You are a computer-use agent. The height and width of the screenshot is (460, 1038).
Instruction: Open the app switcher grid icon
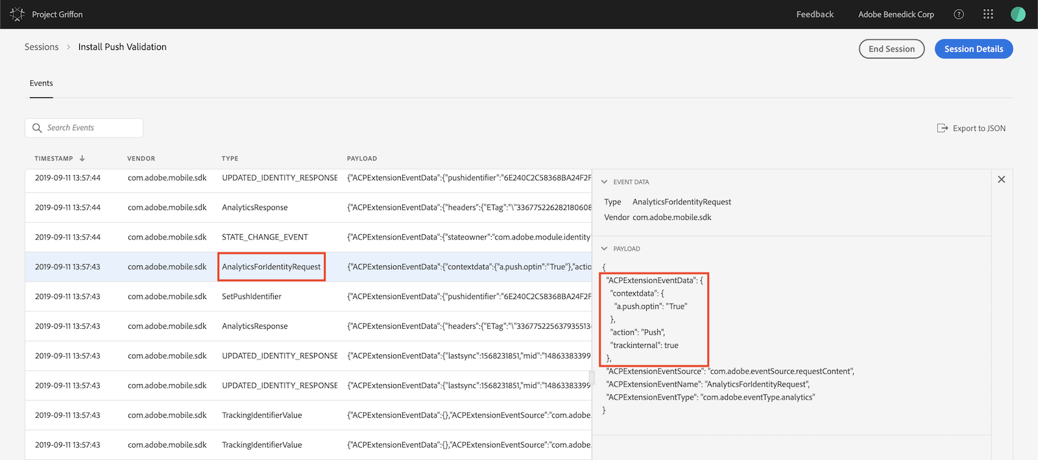(x=988, y=14)
